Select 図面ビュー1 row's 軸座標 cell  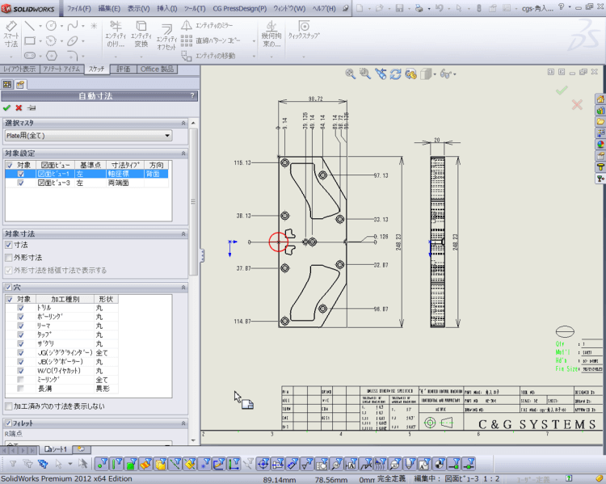(x=125, y=174)
